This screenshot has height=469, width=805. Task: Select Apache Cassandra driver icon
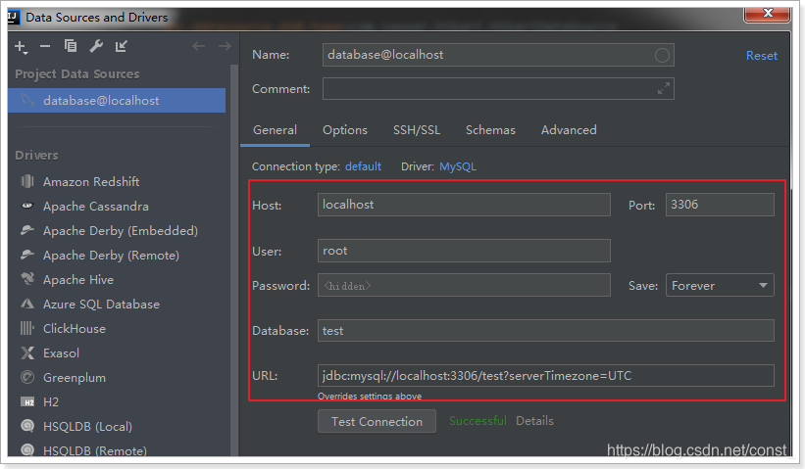(27, 206)
